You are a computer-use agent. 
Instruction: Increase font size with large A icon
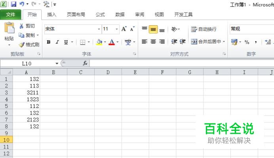tap(124, 29)
